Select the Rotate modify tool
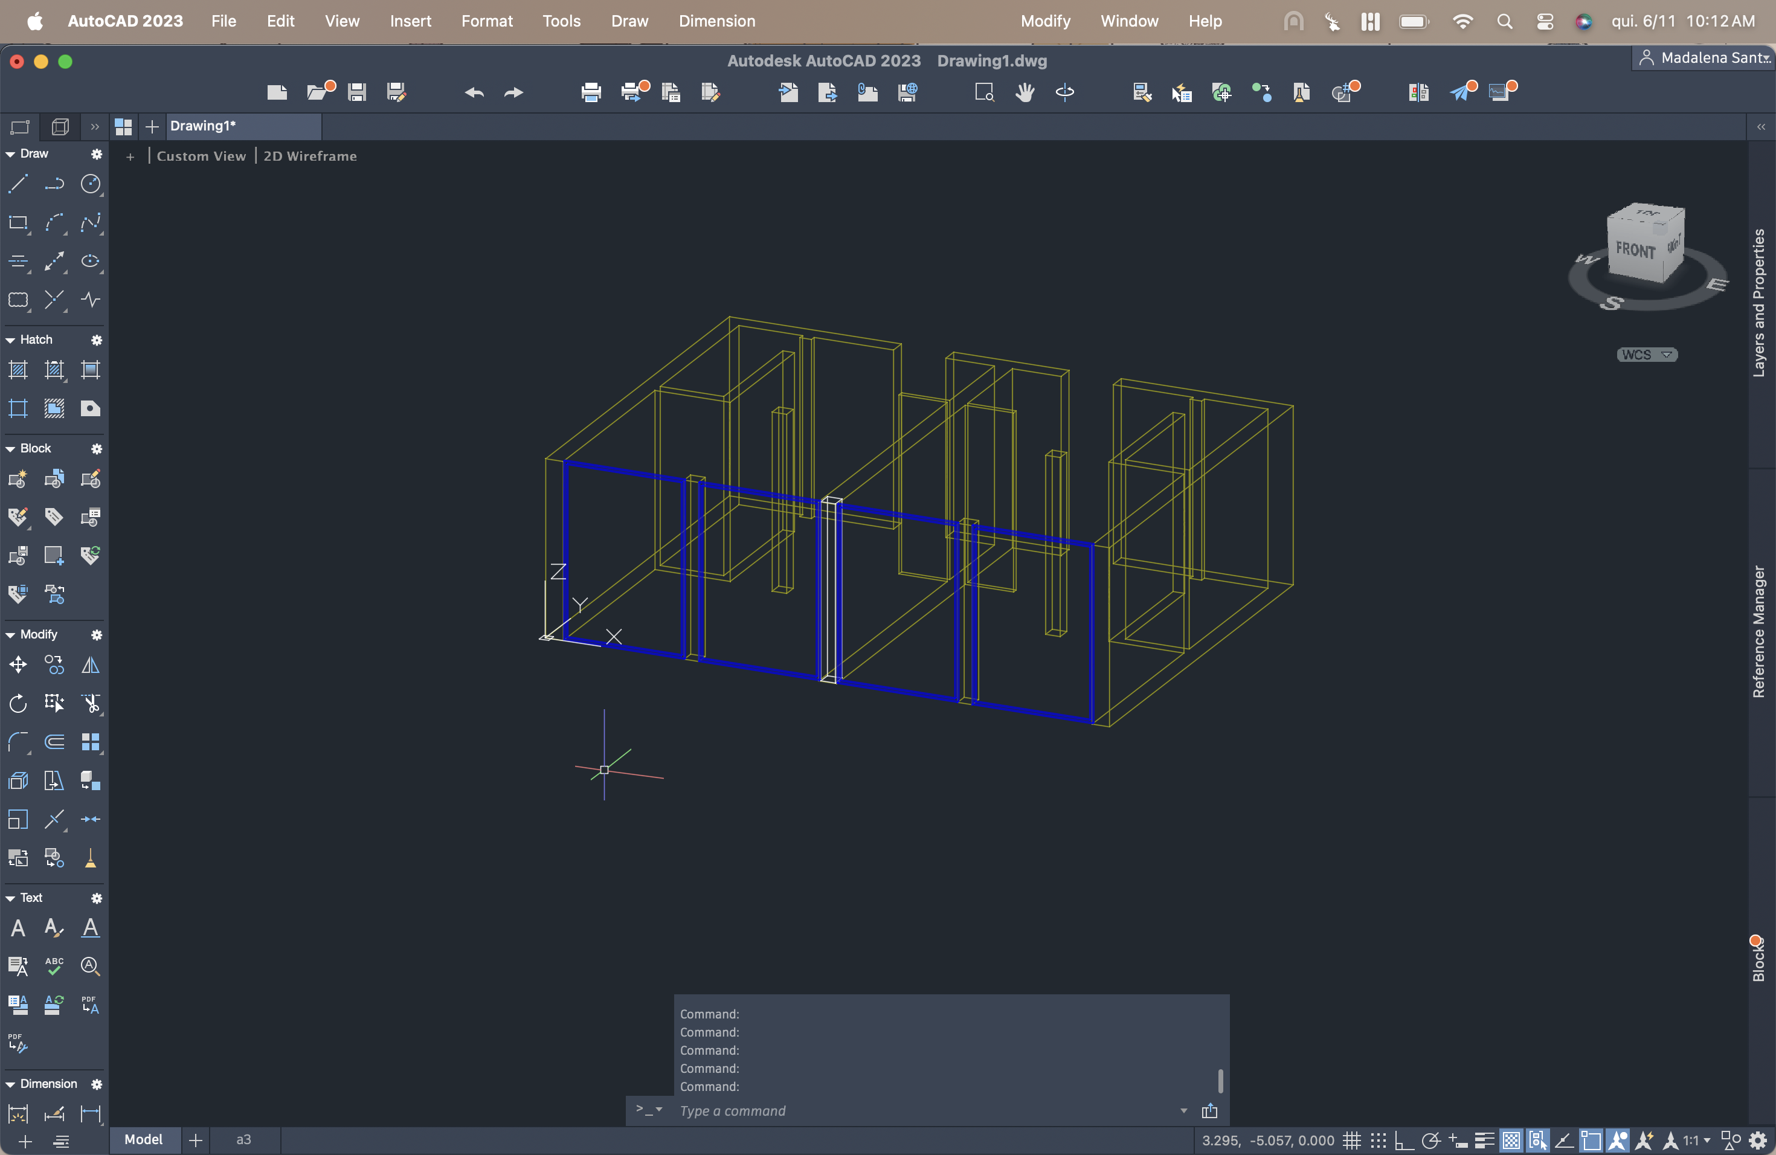 point(18,703)
